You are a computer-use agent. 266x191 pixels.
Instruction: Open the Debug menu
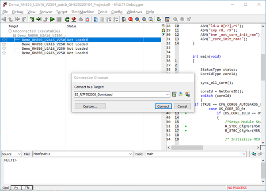click(x=18, y=12)
